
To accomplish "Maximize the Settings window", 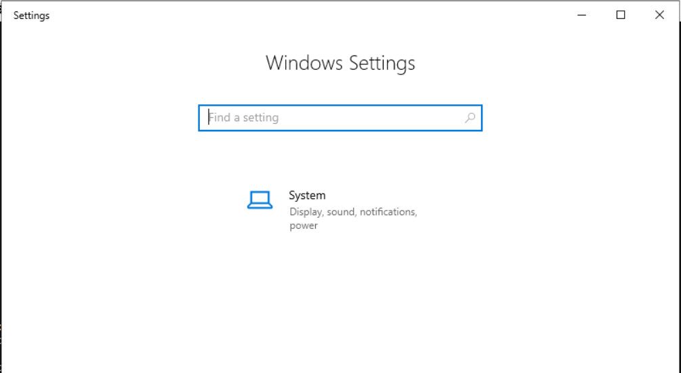I will (621, 15).
